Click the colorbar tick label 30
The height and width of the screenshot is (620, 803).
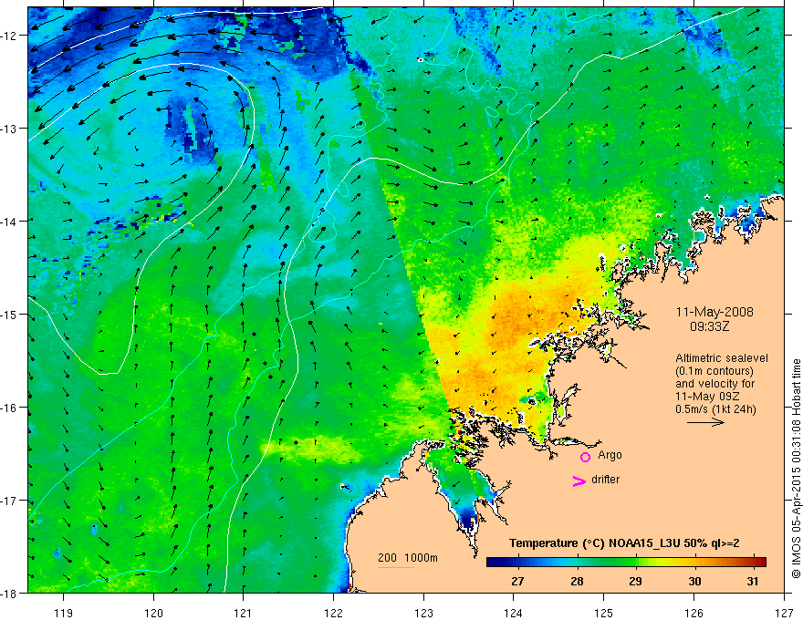pyautogui.click(x=693, y=581)
